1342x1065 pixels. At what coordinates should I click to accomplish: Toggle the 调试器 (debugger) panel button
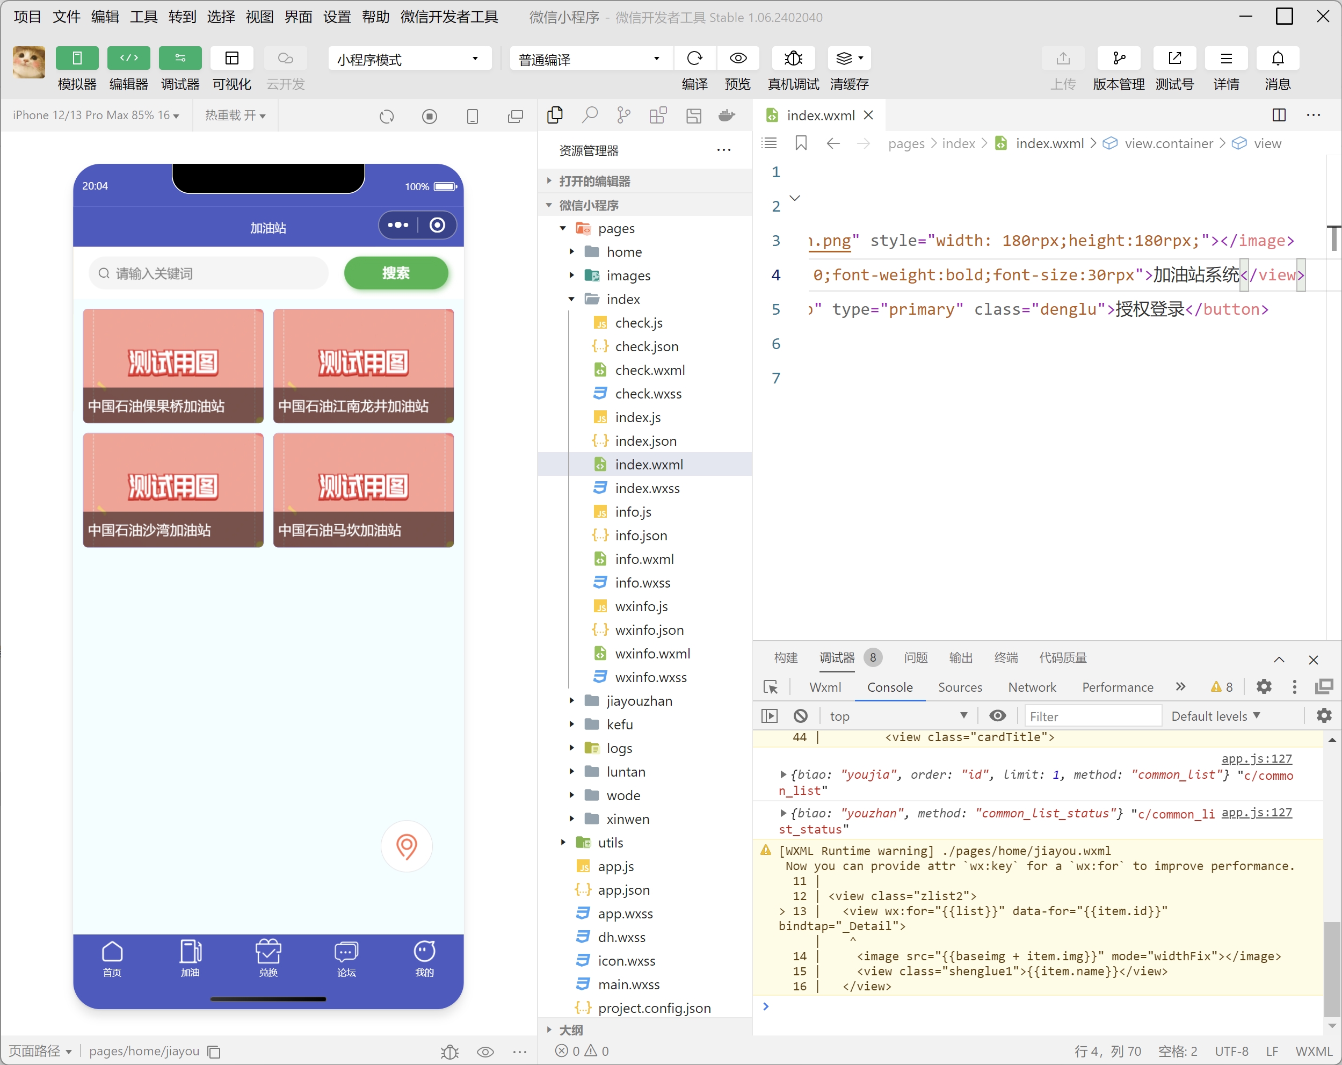(x=180, y=59)
